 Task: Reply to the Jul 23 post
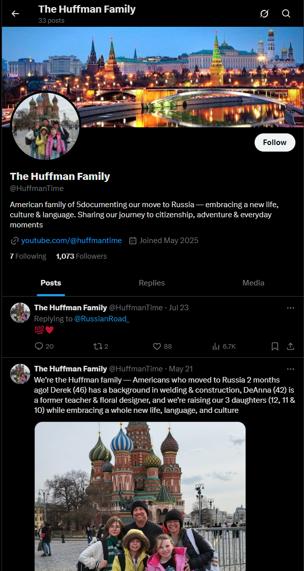(x=44, y=346)
